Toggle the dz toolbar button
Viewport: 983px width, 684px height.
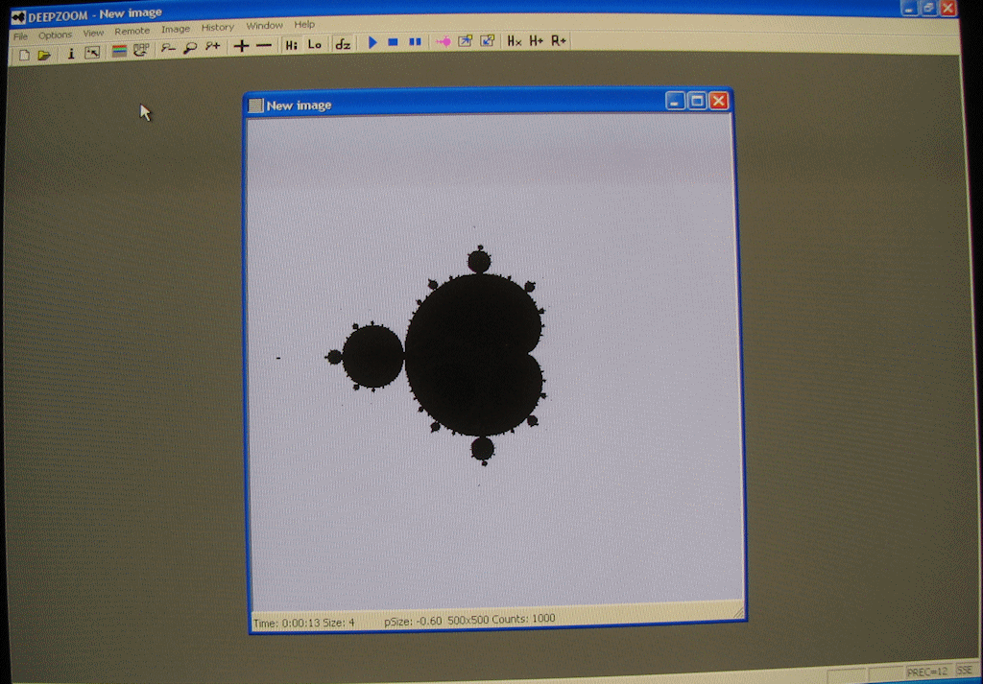(x=343, y=44)
